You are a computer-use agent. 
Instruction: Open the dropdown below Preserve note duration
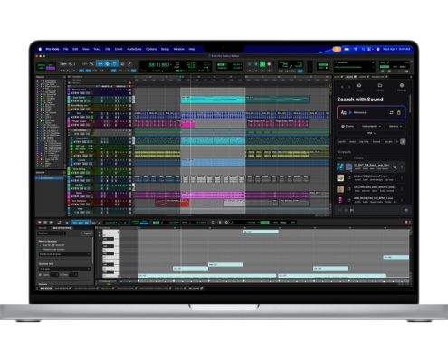coord(64,254)
